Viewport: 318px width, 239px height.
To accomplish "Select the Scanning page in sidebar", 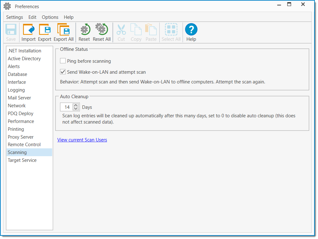I will (30, 152).
